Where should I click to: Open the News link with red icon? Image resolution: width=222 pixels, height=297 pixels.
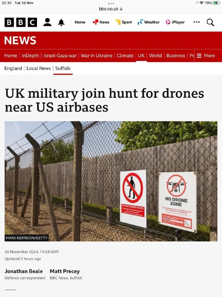[101, 22]
